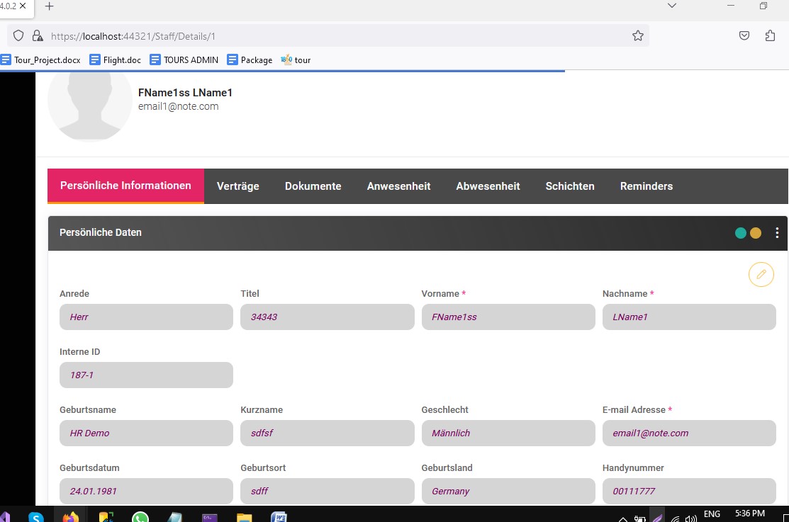This screenshot has height=522, width=789.
Task: Click Geburtsort field showing sdff
Action: (x=328, y=491)
